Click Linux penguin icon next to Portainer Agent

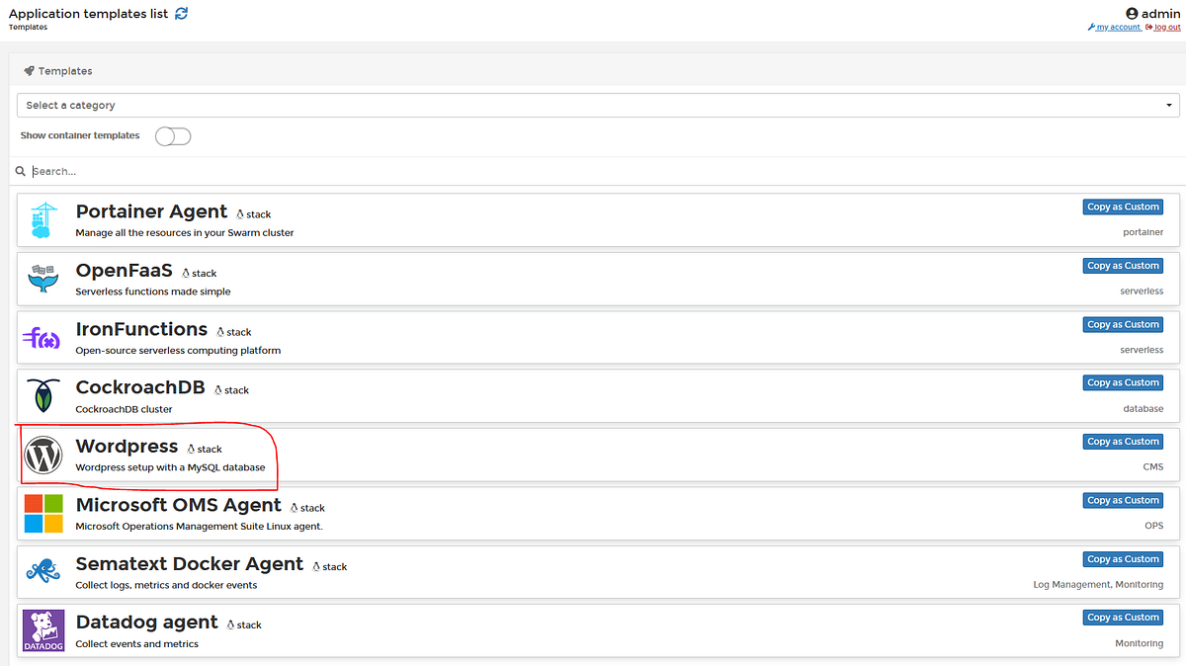point(239,213)
